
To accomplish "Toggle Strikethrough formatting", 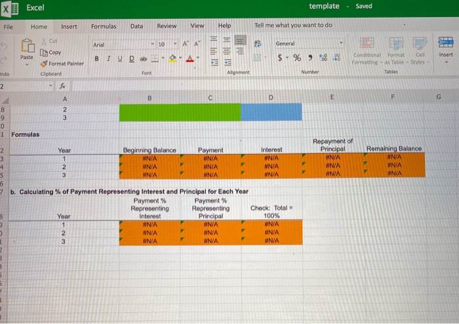I will (143, 59).
